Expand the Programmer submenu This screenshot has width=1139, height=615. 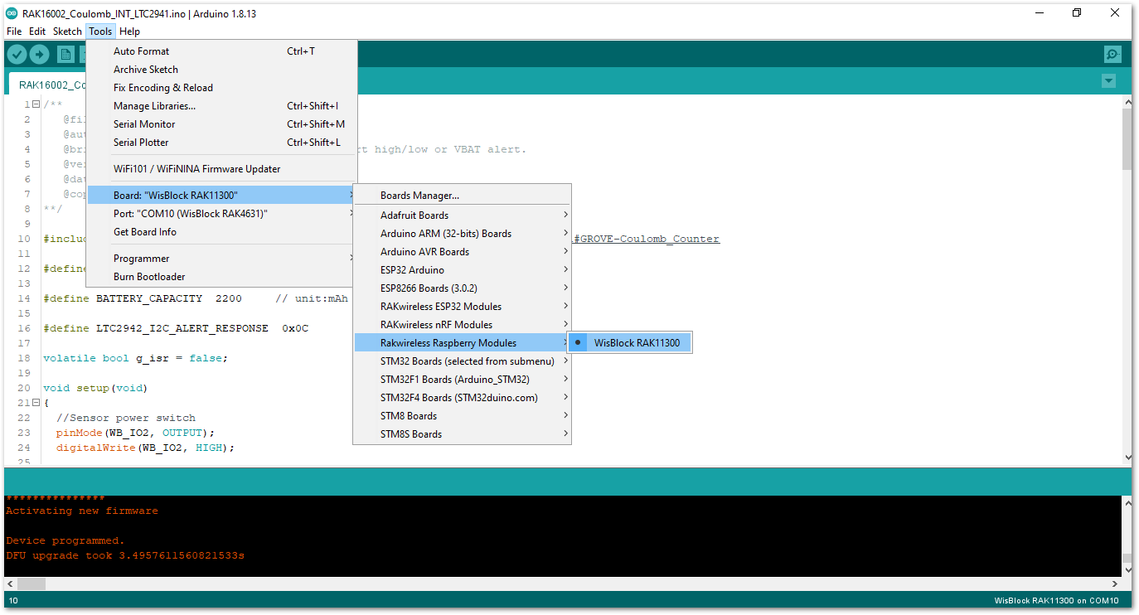[x=222, y=259]
